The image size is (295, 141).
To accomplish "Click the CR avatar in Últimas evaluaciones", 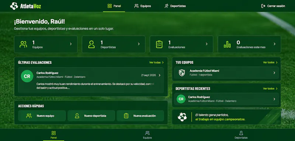I will pyautogui.click(x=27, y=76).
